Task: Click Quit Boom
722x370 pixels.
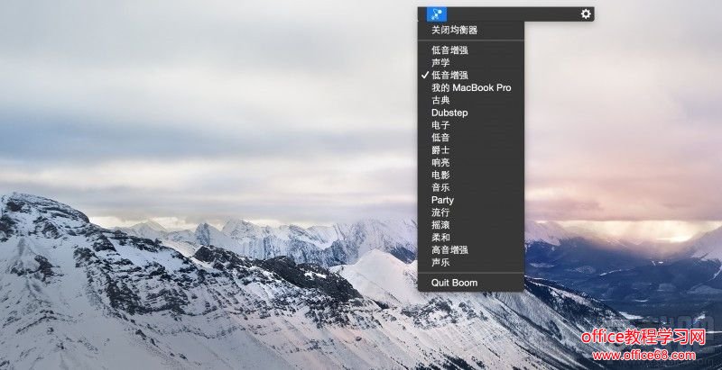Action: (x=470, y=283)
